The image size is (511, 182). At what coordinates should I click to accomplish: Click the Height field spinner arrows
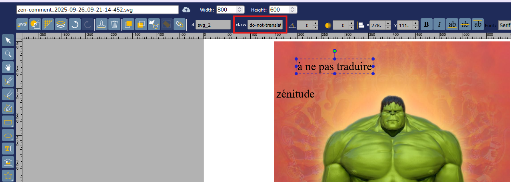(x=293, y=10)
